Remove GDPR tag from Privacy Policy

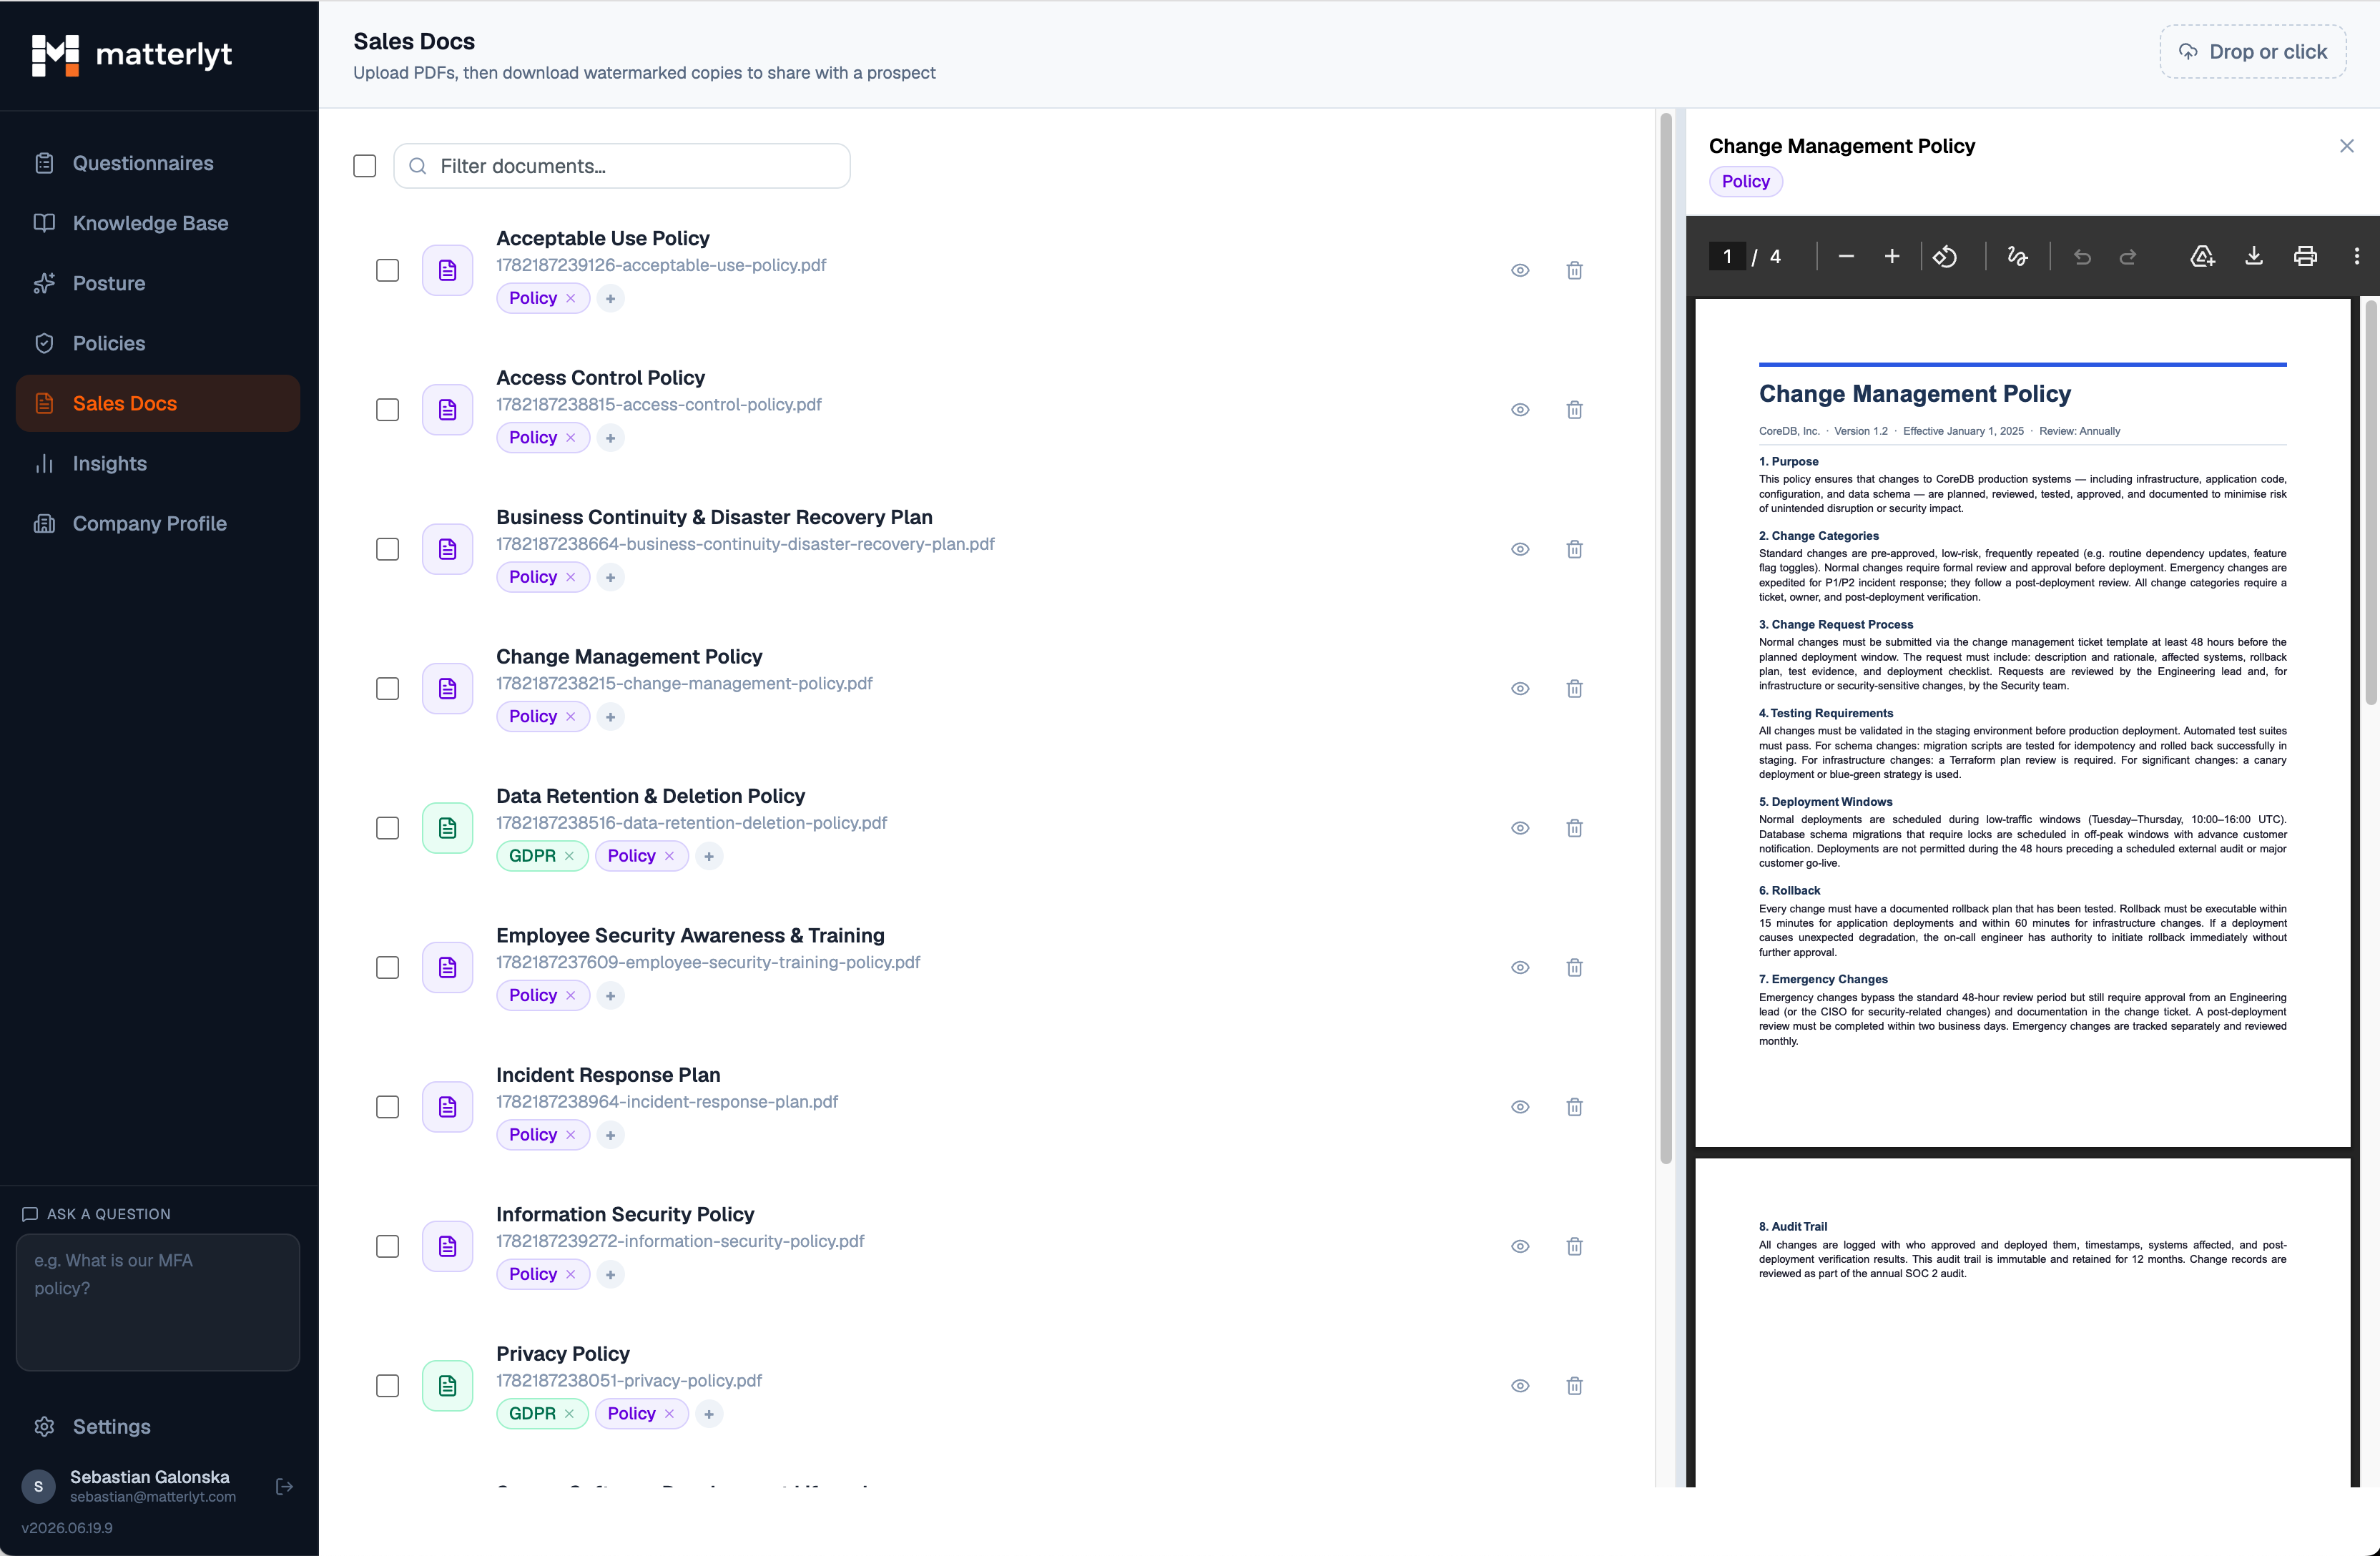(569, 1414)
